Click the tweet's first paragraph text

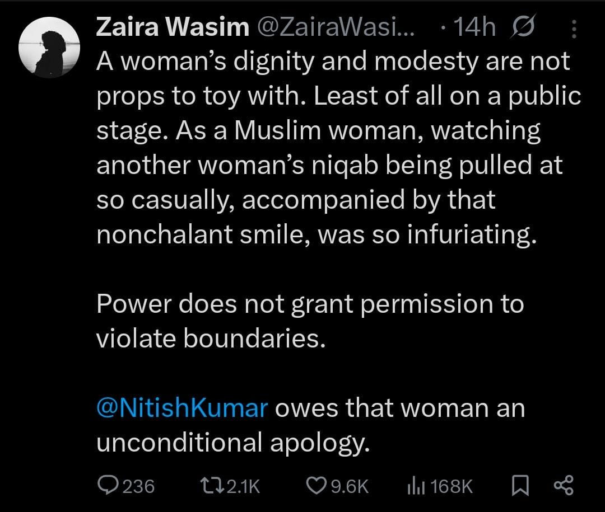coord(331,148)
